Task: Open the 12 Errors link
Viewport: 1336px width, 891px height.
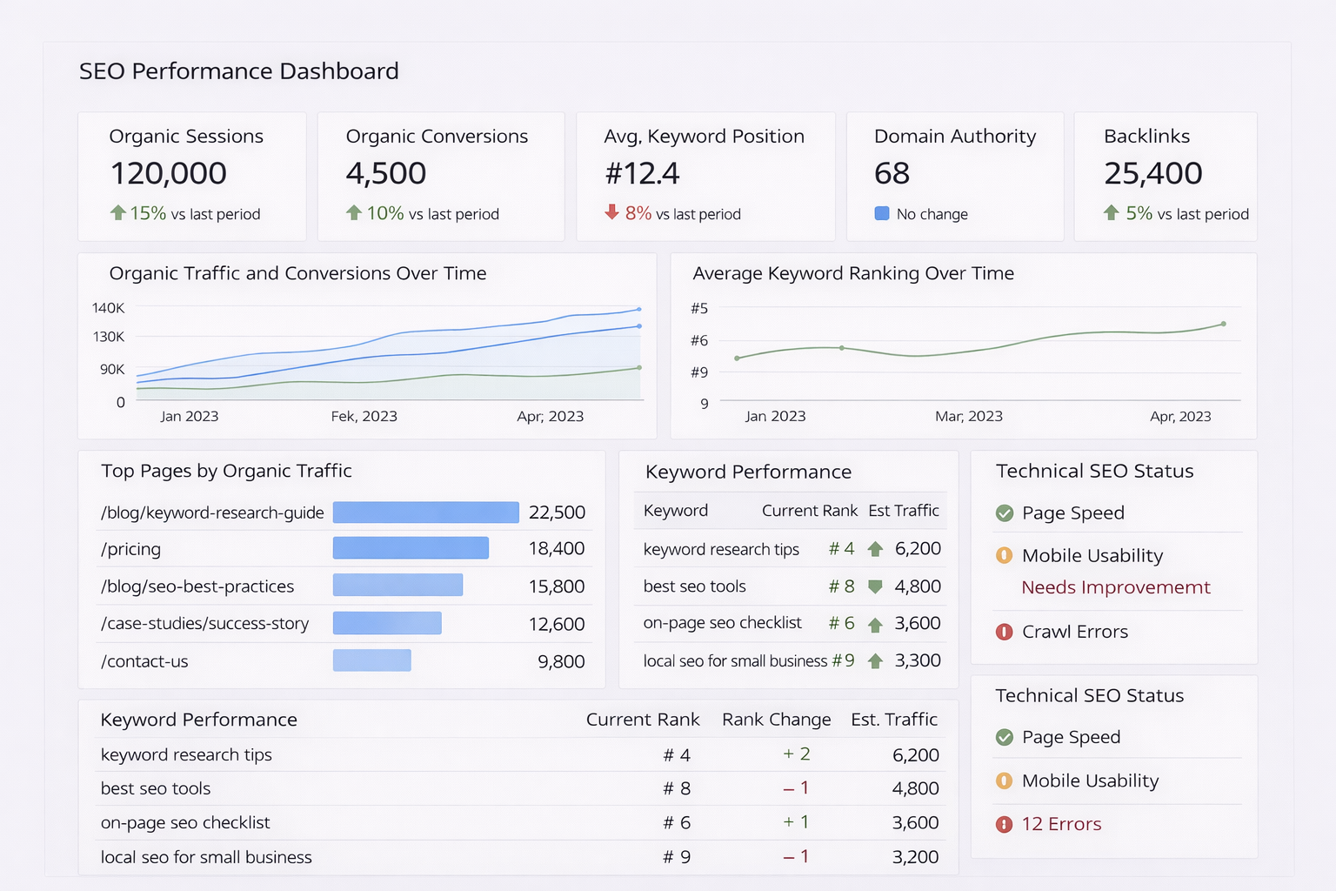Action: tap(1061, 824)
